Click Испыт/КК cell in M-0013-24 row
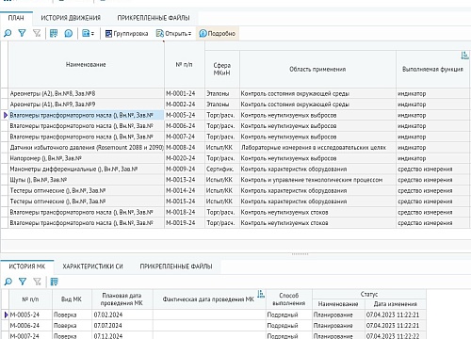The height and width of the screenshot is (339, 471). (x=222, y=180)
